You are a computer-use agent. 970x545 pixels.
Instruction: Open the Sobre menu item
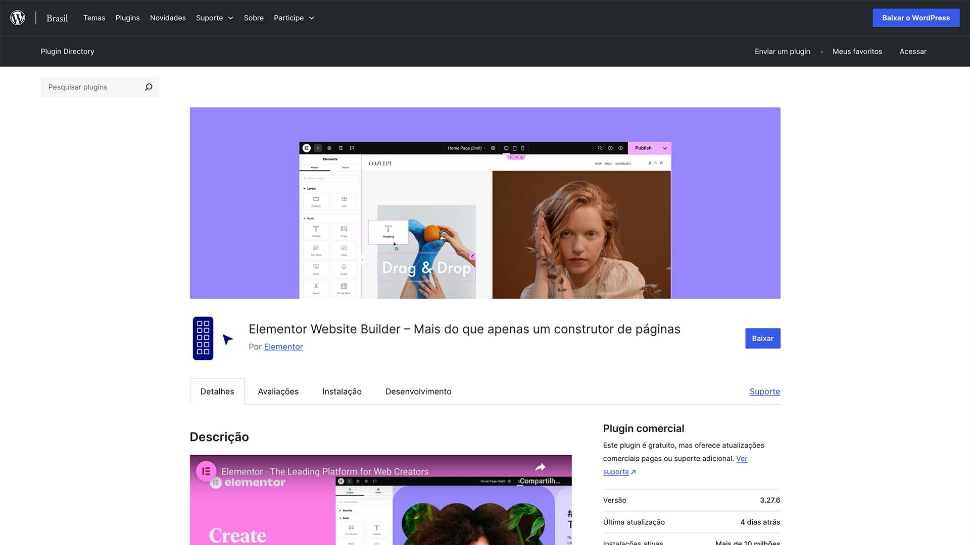click(254, 18)
